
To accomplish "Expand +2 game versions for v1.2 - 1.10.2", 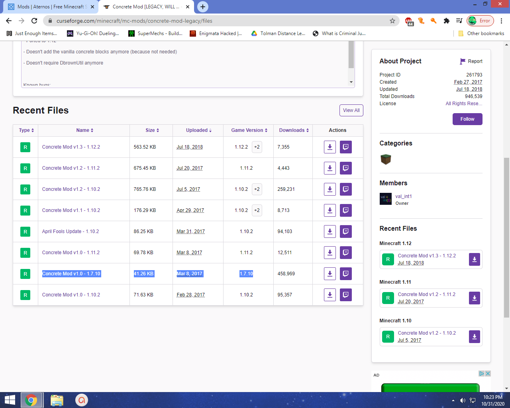I will pyautogui.click(x=257, y=189).
